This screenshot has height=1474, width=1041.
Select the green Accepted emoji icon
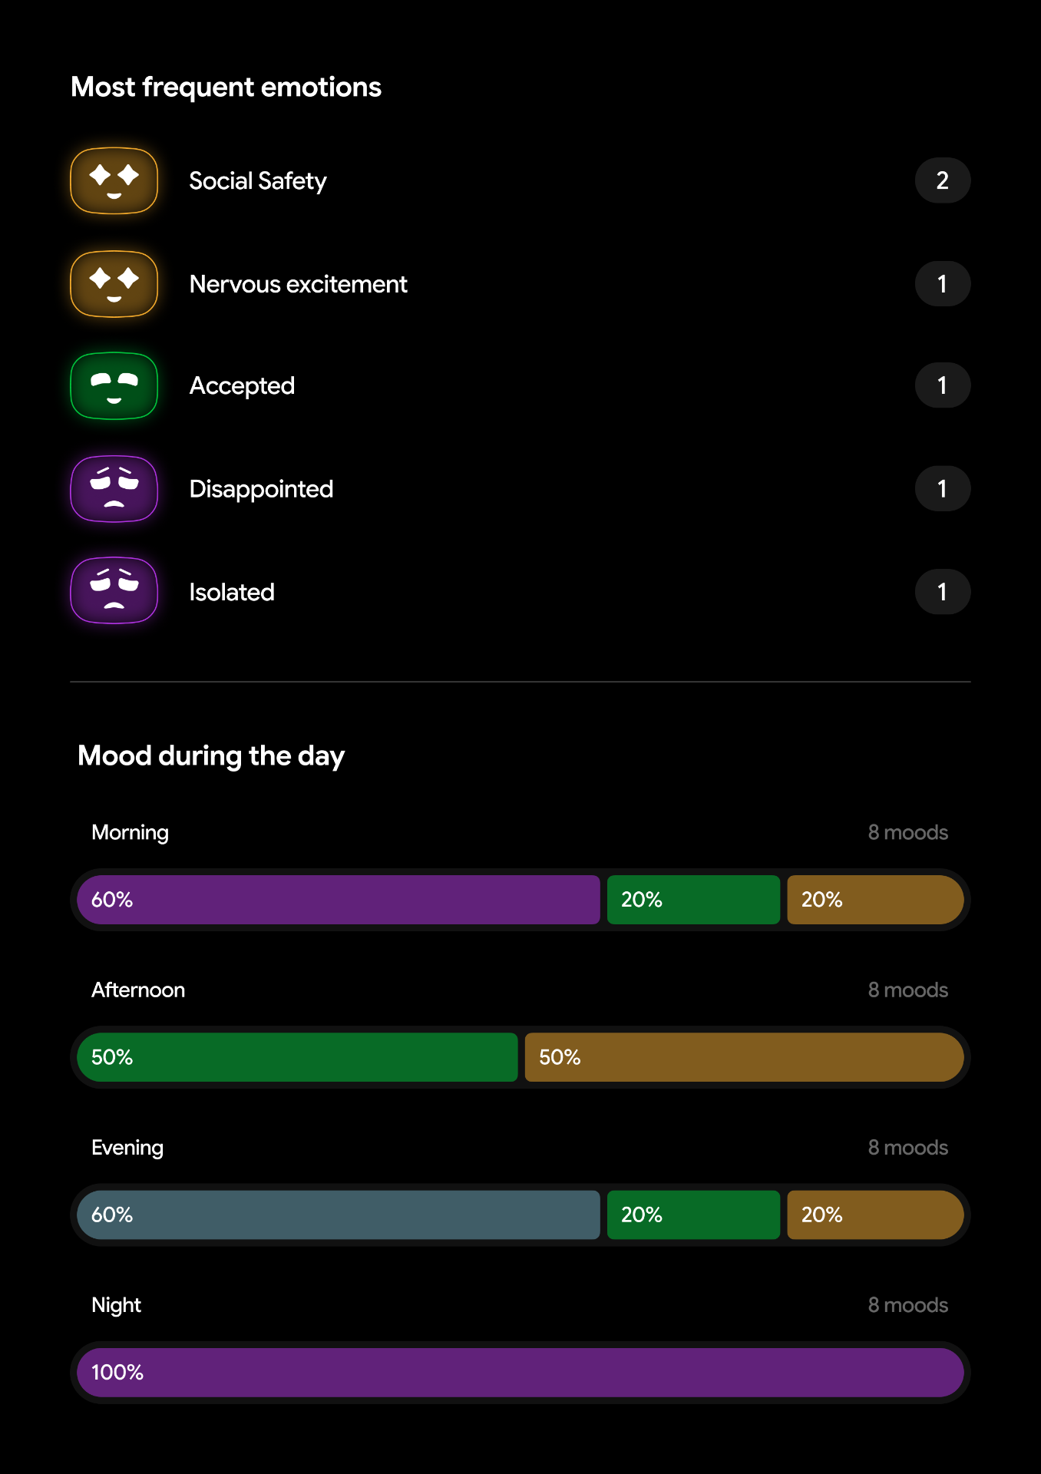tap(114, 385)
